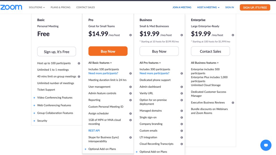
Task: Expand the Security section
Action: point(40,121)
